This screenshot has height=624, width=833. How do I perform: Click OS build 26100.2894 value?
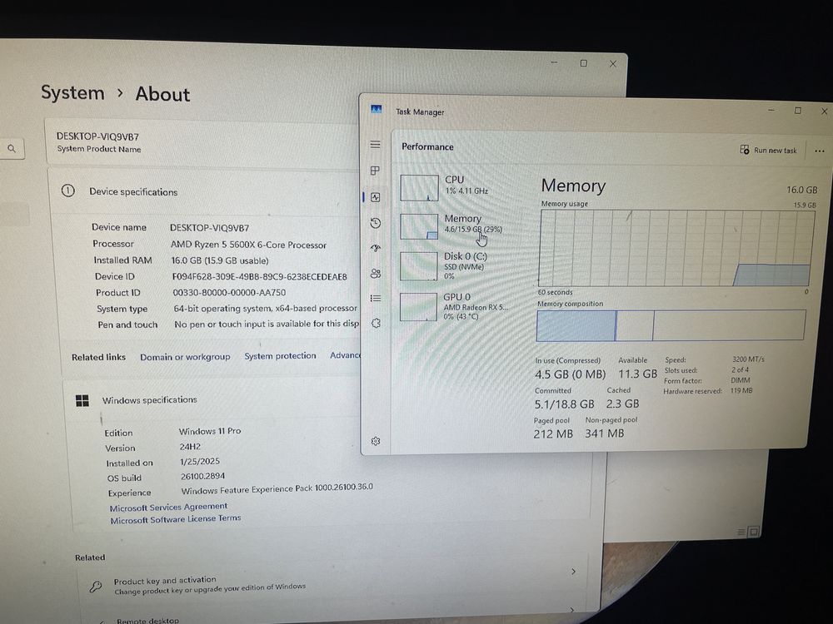coord(202,476)
